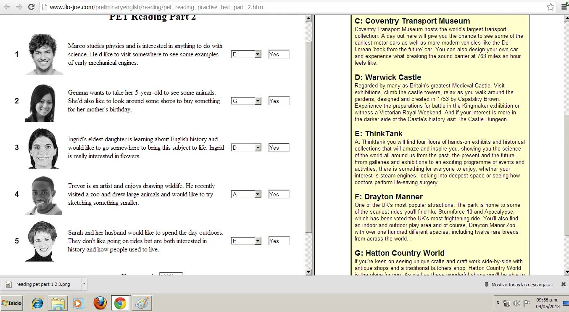Launch Internet Explorer from the taskbar
Viewport: 569px width, 312px height.
tap(37, 303)
